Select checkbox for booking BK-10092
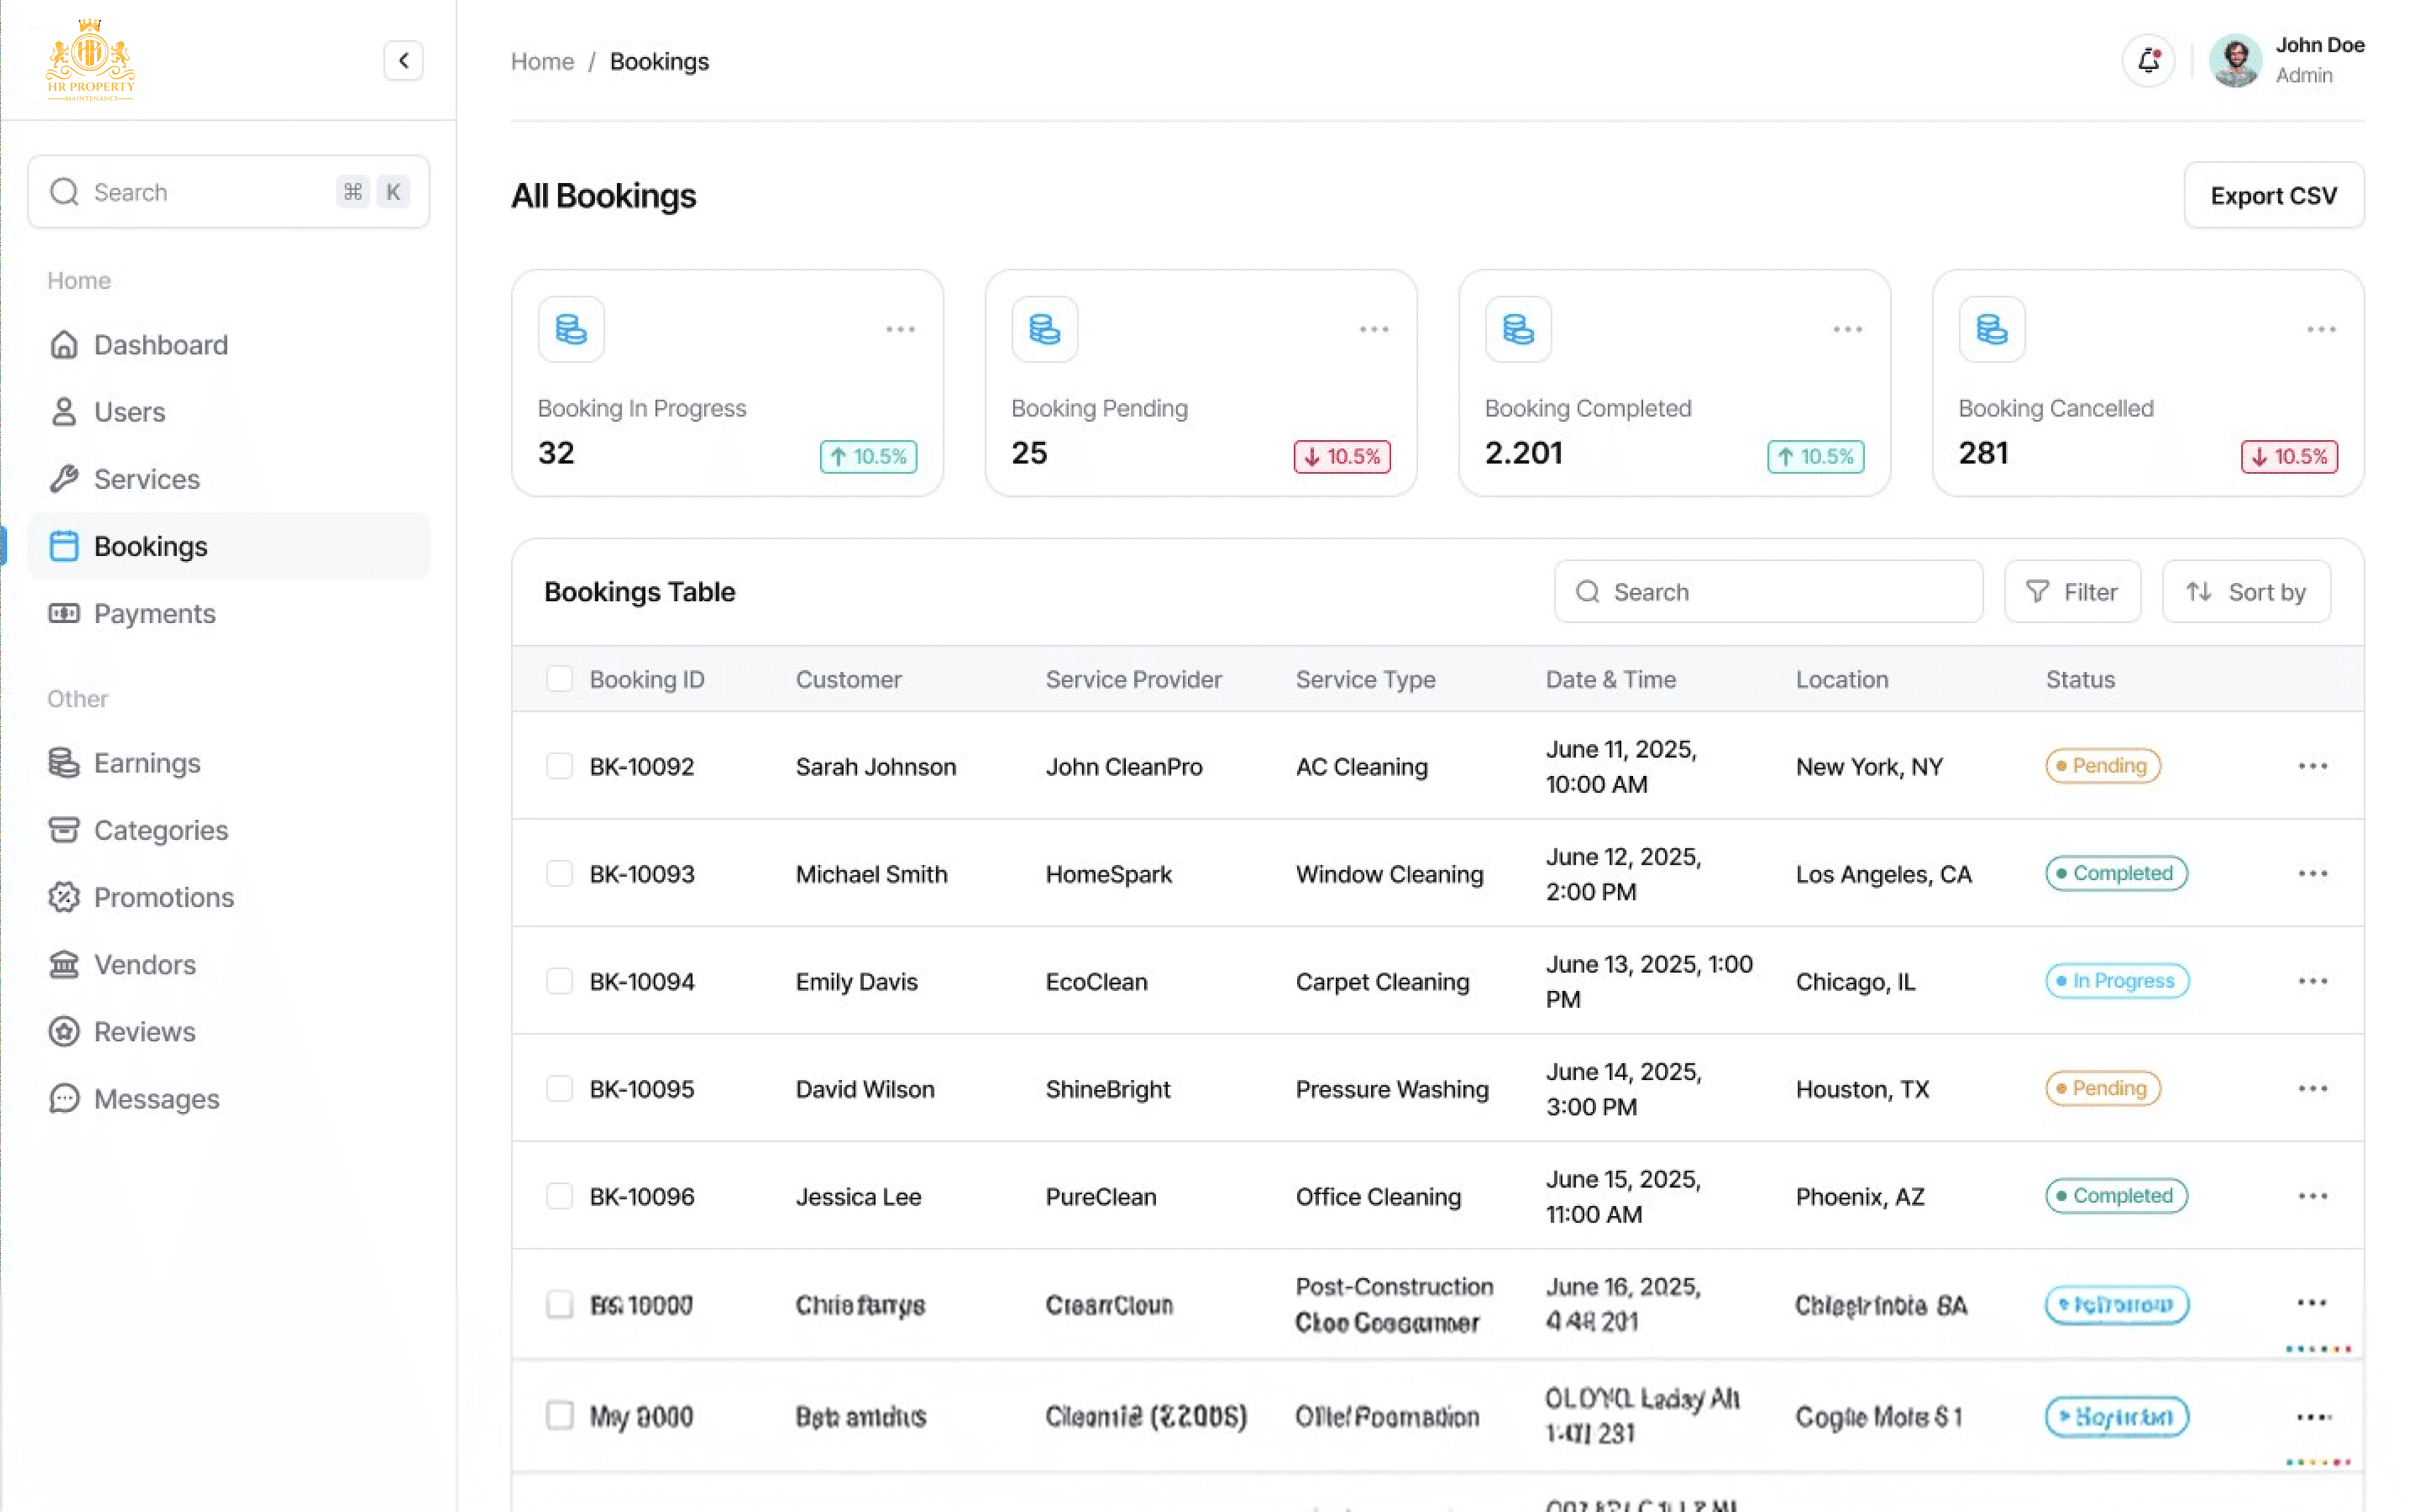This screenshot has width=2419, height=1512. point(560,766)
